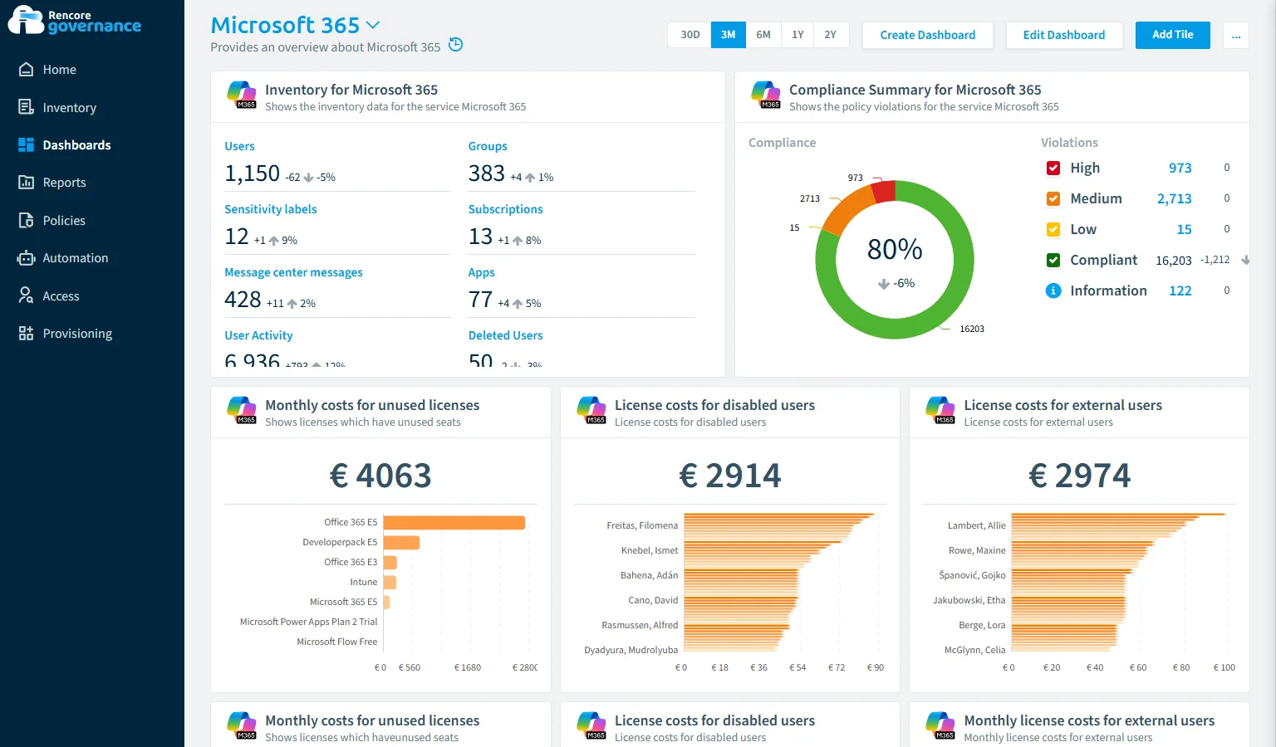Toggle the Compliant checkbox
1276x747 pixels.
tap(1053, 260)
